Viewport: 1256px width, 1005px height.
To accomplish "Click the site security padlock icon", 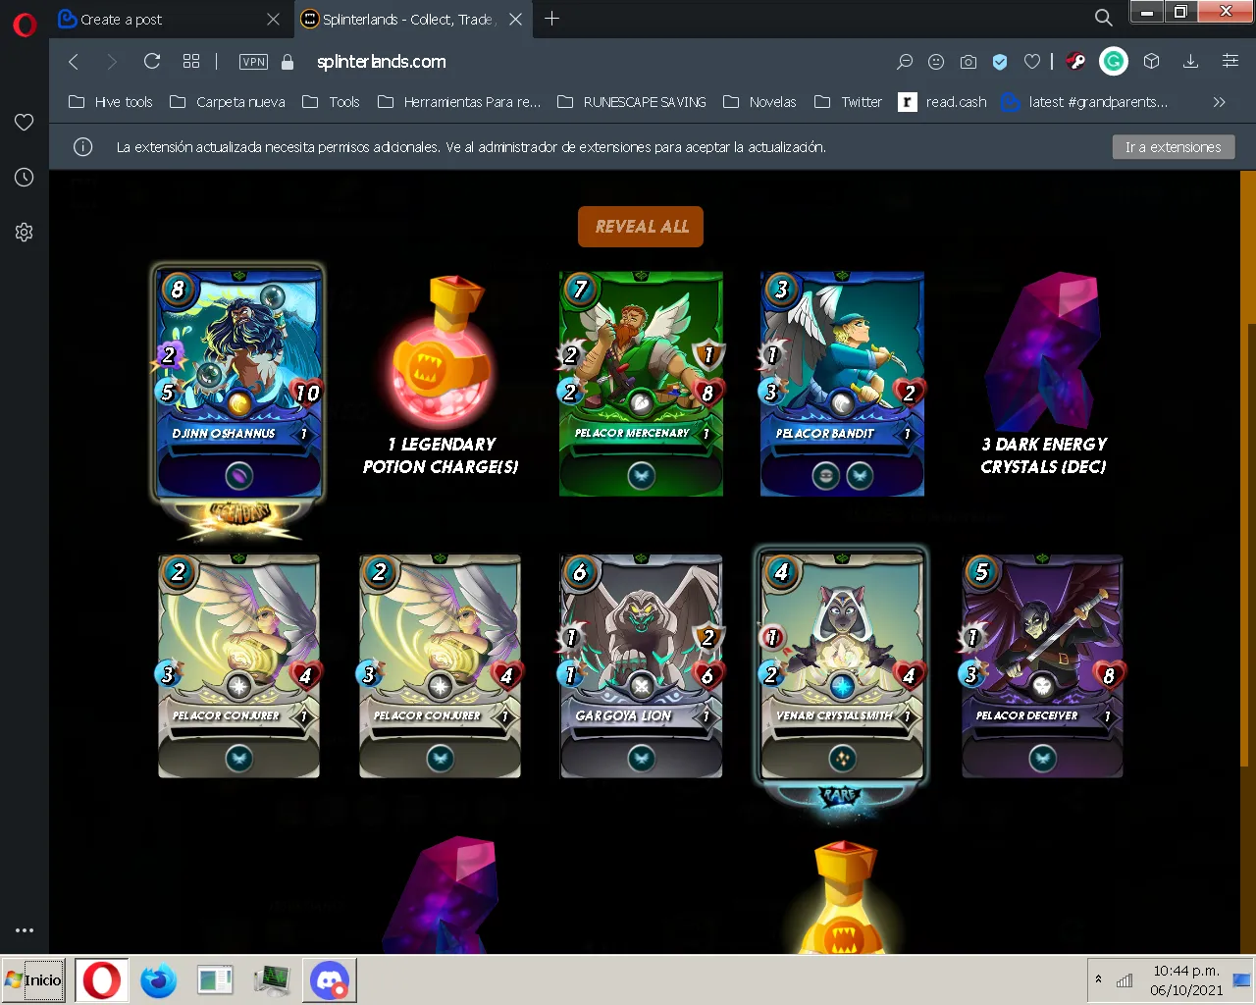I will point(288,62).
